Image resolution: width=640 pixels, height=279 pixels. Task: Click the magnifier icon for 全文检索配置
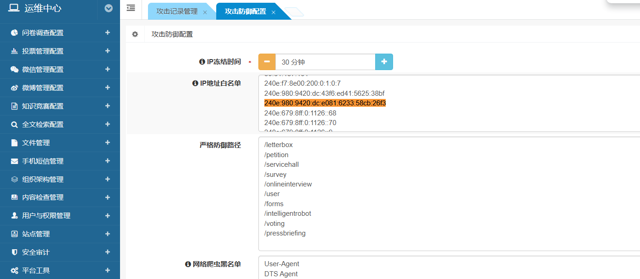click(14, 125)
